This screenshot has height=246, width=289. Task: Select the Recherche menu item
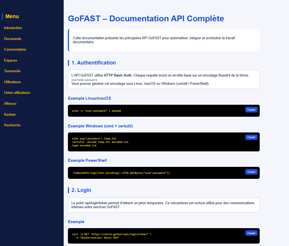(x=12, y=125)
